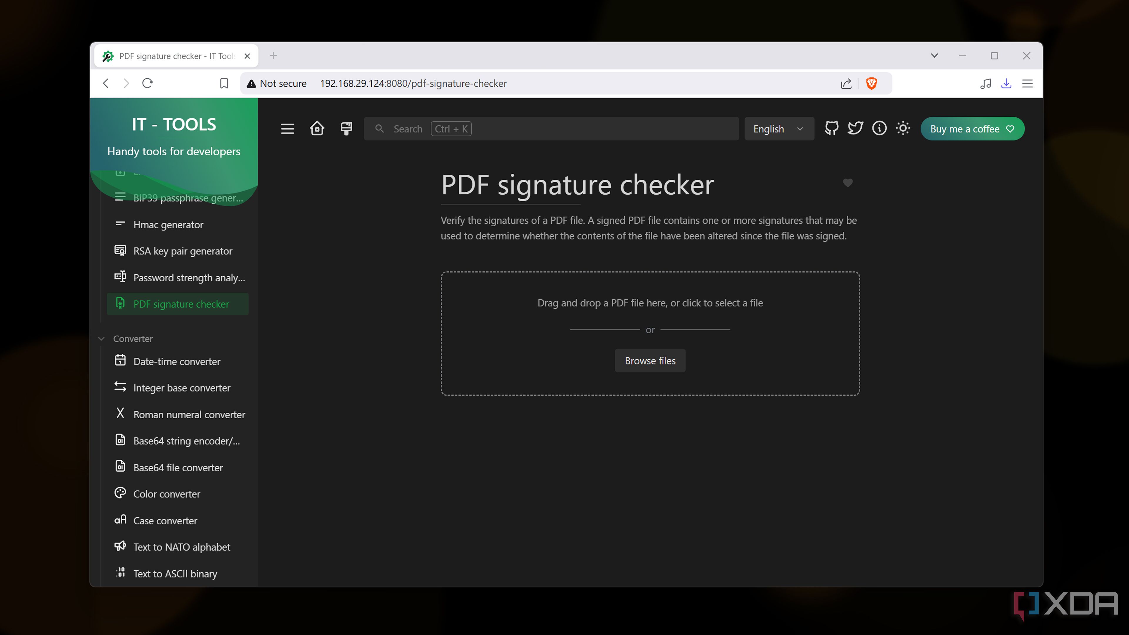Click the Password strength analyser icon
The image size is (1129, 635).
[120, 277]
